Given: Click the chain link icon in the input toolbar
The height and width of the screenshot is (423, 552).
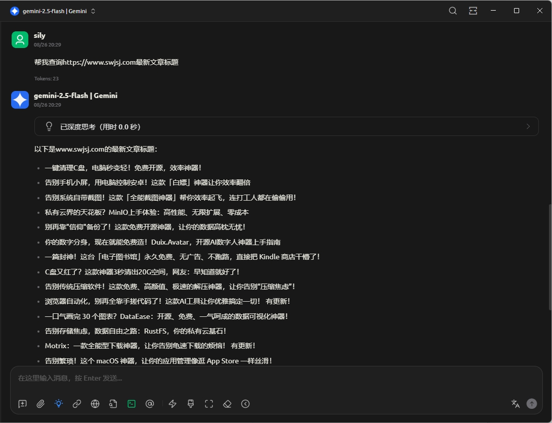Looking at the screenshot, I should click(77, 404).
